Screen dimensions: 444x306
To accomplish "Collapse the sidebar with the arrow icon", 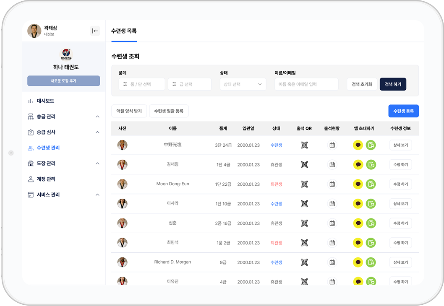I will 96,31.
